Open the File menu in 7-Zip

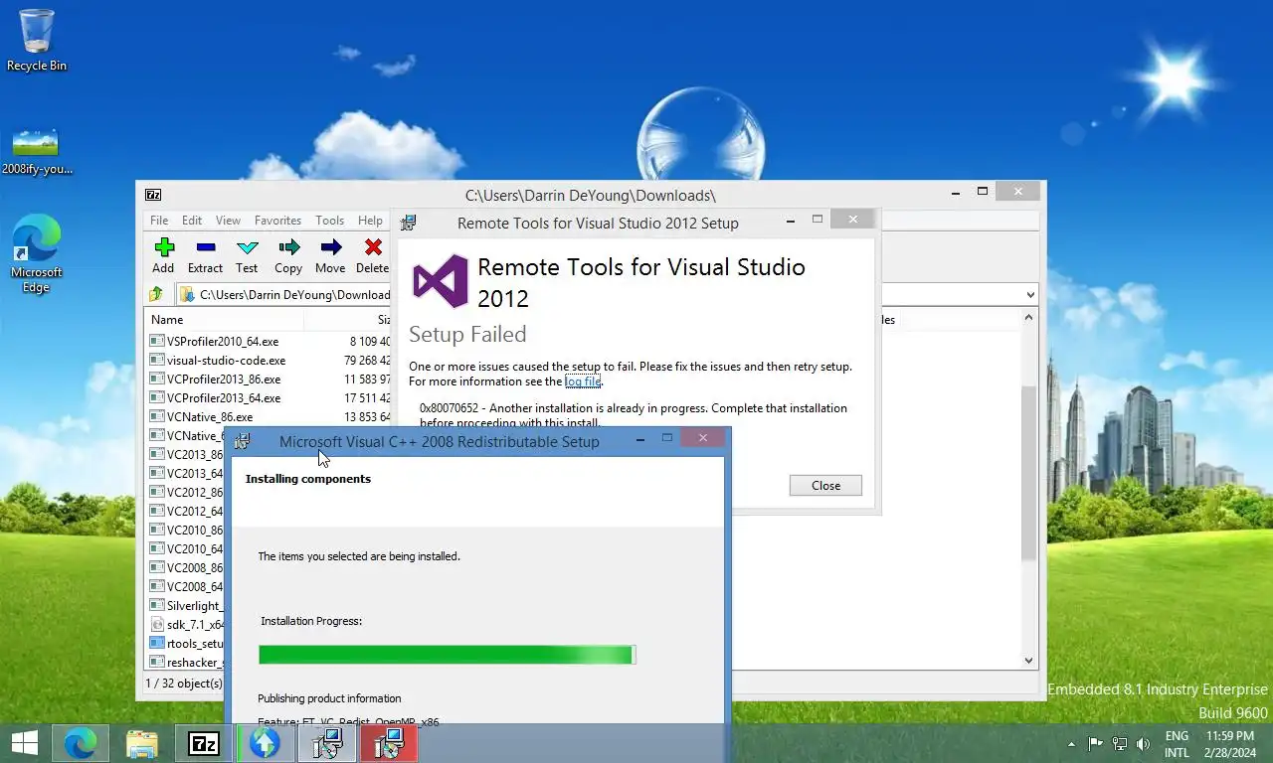[159, 221]
